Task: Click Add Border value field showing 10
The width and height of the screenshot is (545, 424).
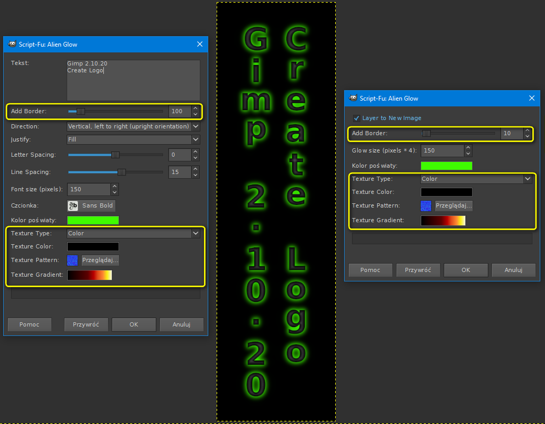Action: 512,133
